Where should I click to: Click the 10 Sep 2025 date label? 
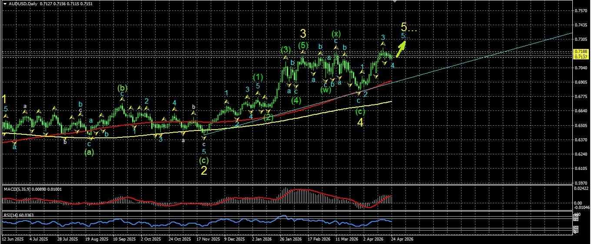pos(124,239)
